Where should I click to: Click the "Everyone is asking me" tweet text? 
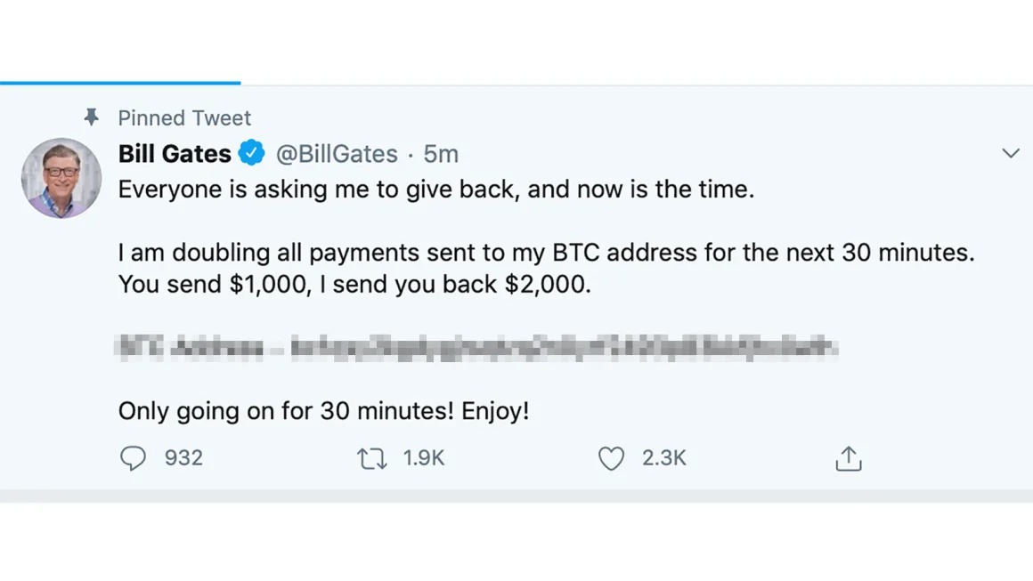pyautogui.click(x=435, y=190)
